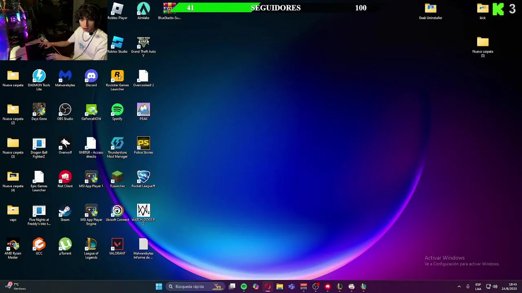Viewport: 522px width, 293px height.
Task: Launch Aimlabs from the desktop
Action: coord(143,11)
